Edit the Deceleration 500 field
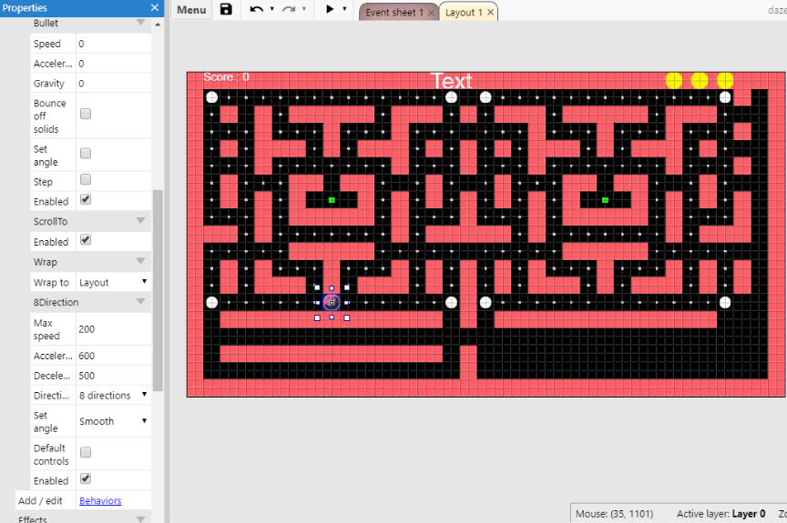This screenshot has width=787, height=523. pos(114,376)
